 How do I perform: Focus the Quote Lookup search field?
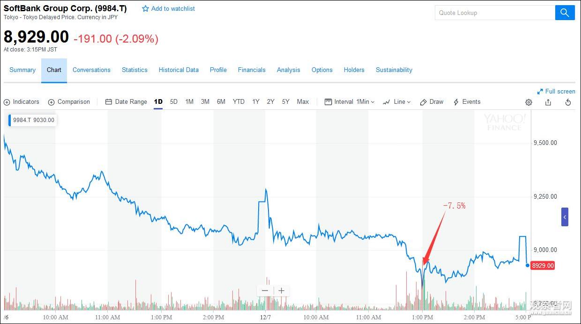494,13
